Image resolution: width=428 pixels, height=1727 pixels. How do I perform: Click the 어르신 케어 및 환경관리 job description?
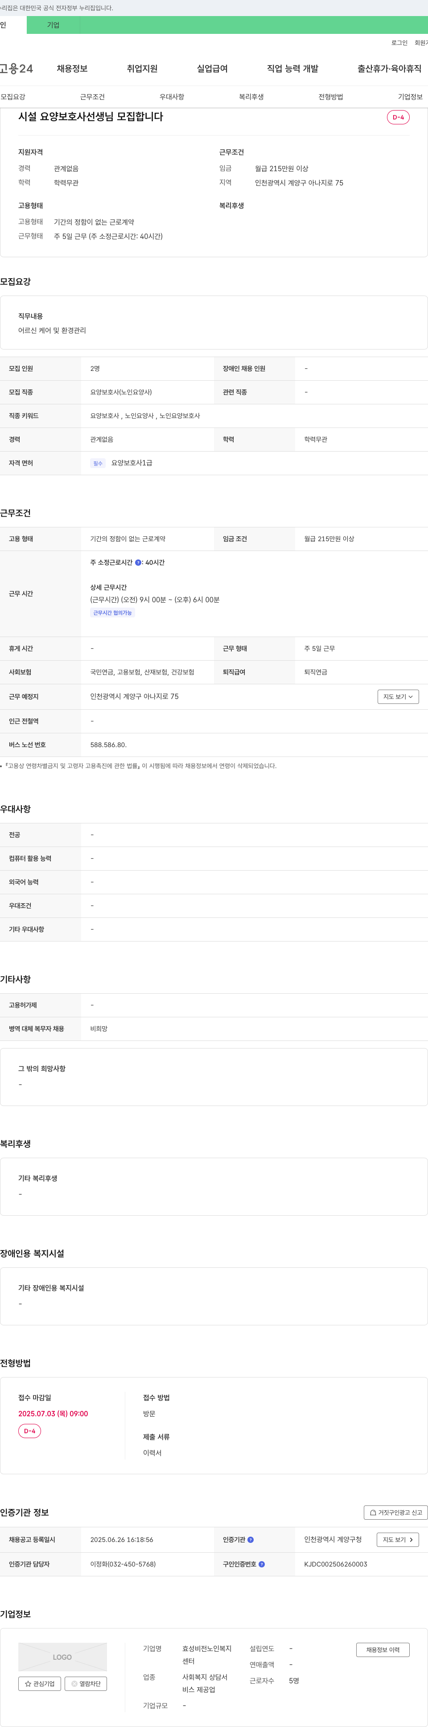click(x=52, y=330)
